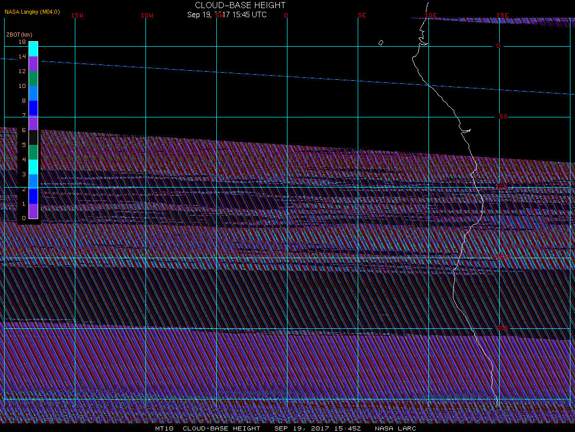Pick the dark blue swatch between 2 and 1

[34, 196]
